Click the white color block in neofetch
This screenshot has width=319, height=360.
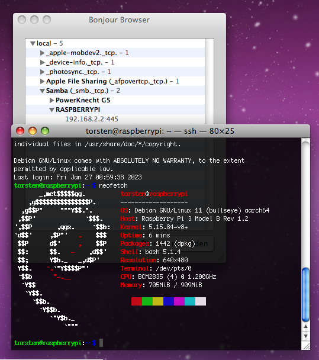click(x=201, y=301)
